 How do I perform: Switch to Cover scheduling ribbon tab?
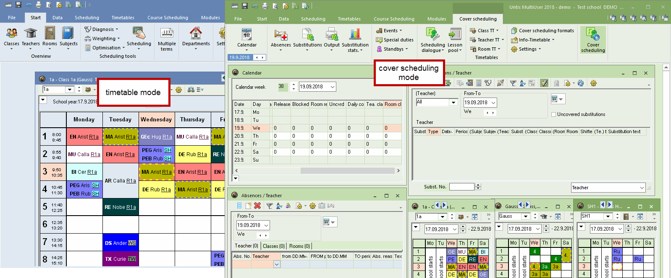(478, 19)
